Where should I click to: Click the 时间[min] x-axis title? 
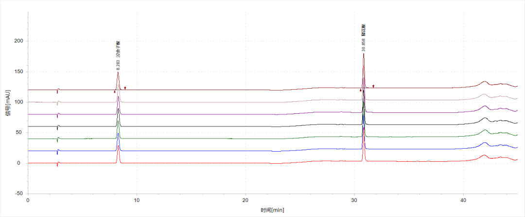272,210
